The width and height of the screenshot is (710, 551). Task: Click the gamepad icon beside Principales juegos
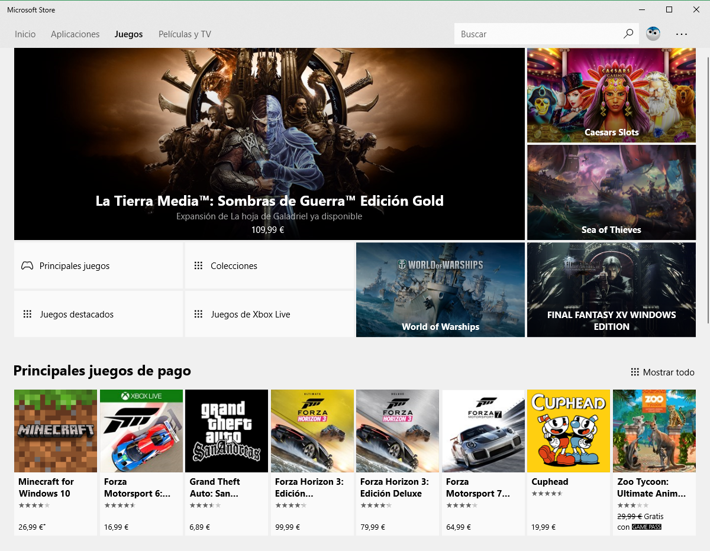point(27,265)
